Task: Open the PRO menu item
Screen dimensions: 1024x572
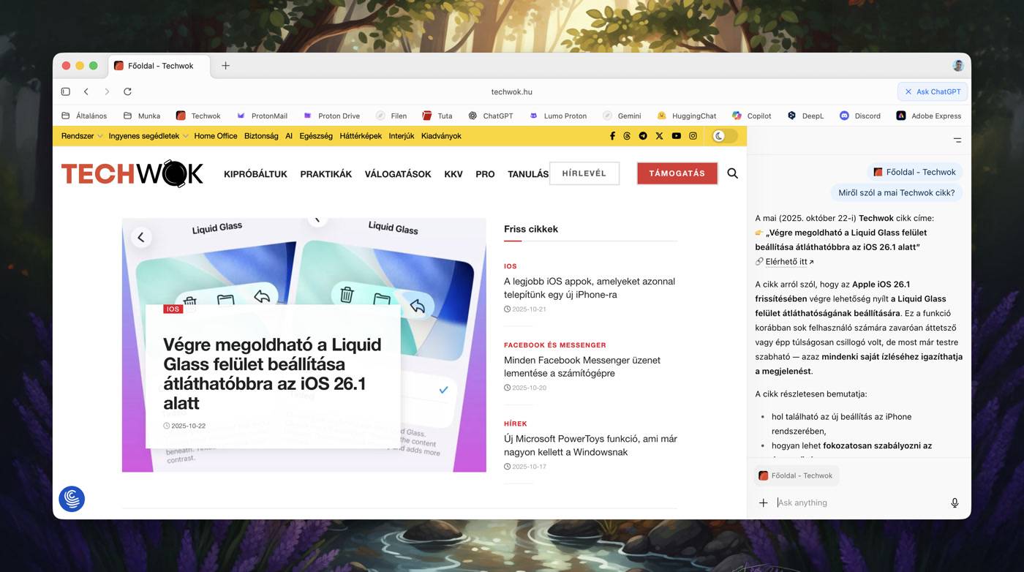Action: 485,174
